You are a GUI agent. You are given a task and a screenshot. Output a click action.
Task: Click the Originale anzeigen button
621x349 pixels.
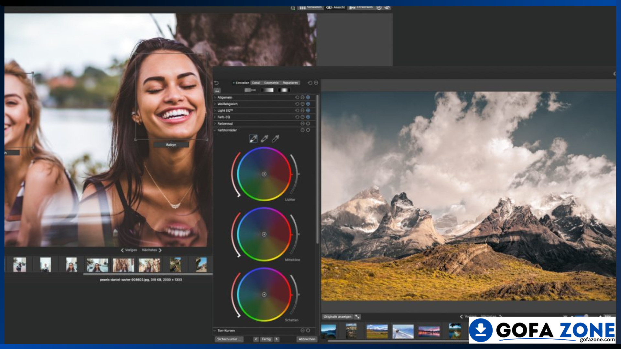pyautogui.click(x=337, y=317)
